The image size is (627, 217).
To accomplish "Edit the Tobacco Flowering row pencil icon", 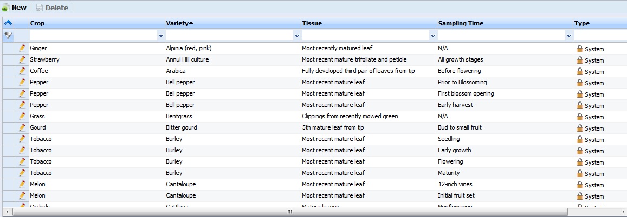I will [22, 161].
